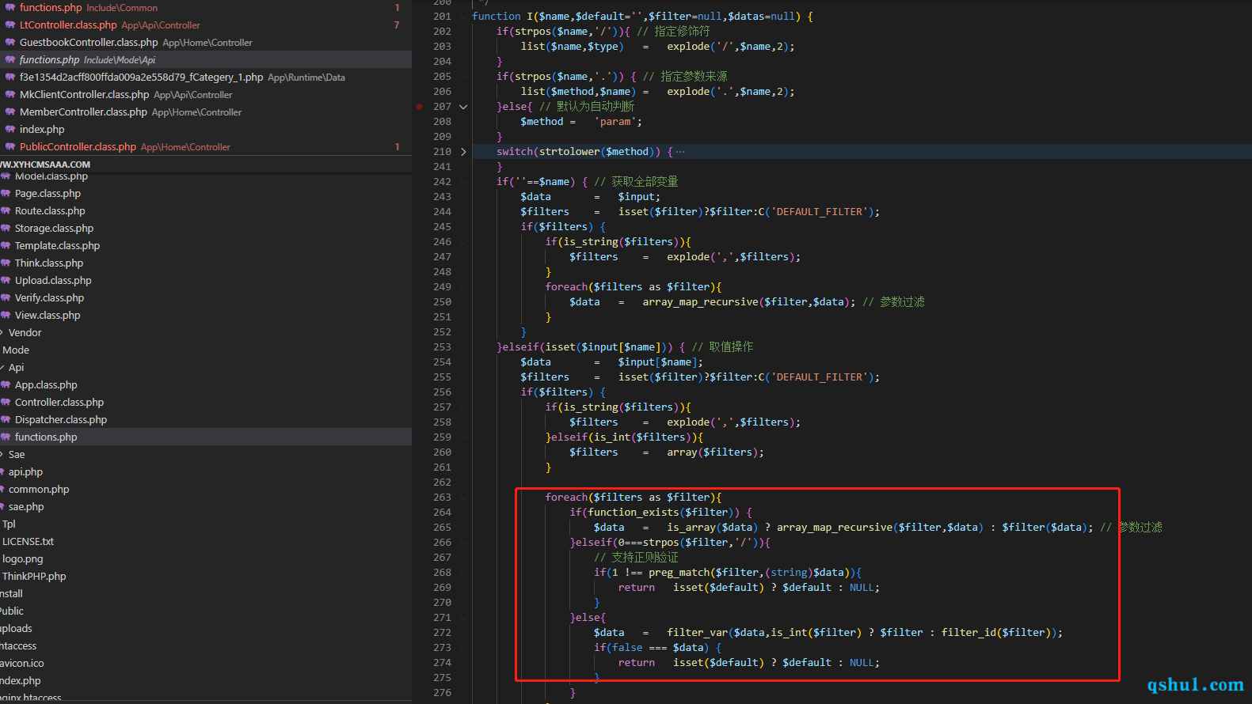Image resolution: width=1252 pixels, height=704 pixels.
Task: Select the italic functions.php Include\Mode\Api editor
Action: coord(206,59)
